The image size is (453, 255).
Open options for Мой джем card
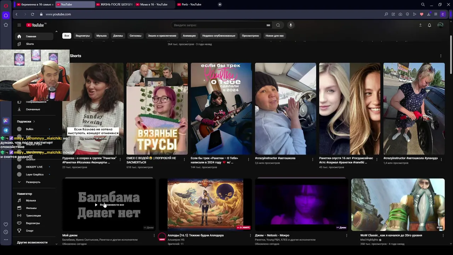pyautogui.click(x=154, y=236)
